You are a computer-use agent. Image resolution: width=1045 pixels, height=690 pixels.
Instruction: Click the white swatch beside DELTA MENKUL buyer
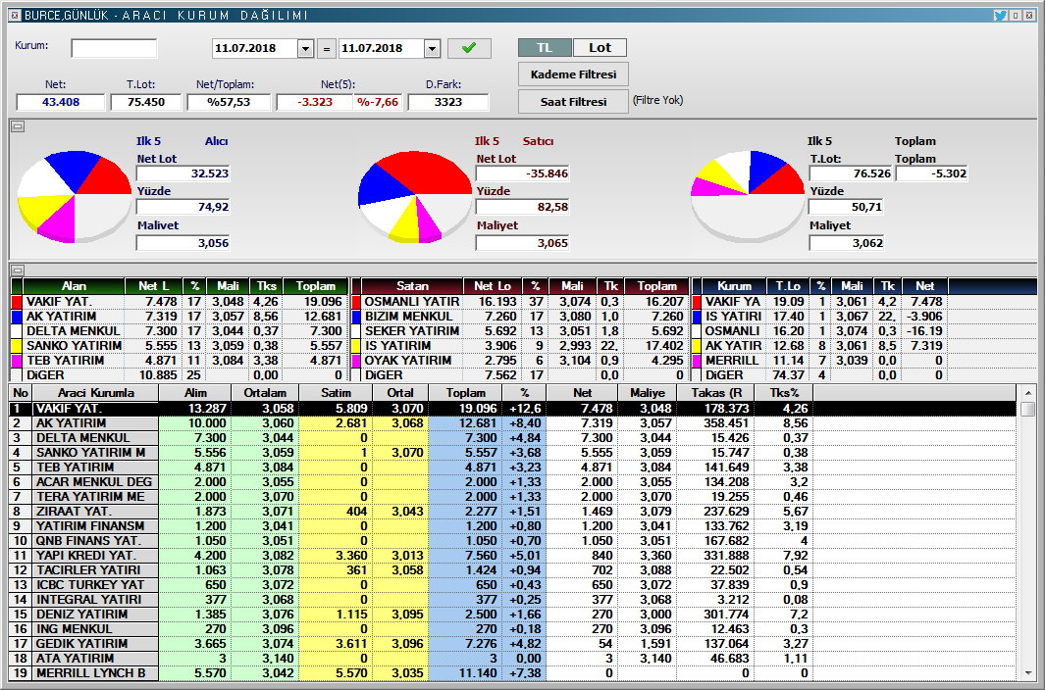18,331
